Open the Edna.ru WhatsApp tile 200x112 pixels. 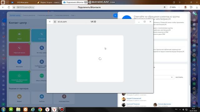pos(39,77)
